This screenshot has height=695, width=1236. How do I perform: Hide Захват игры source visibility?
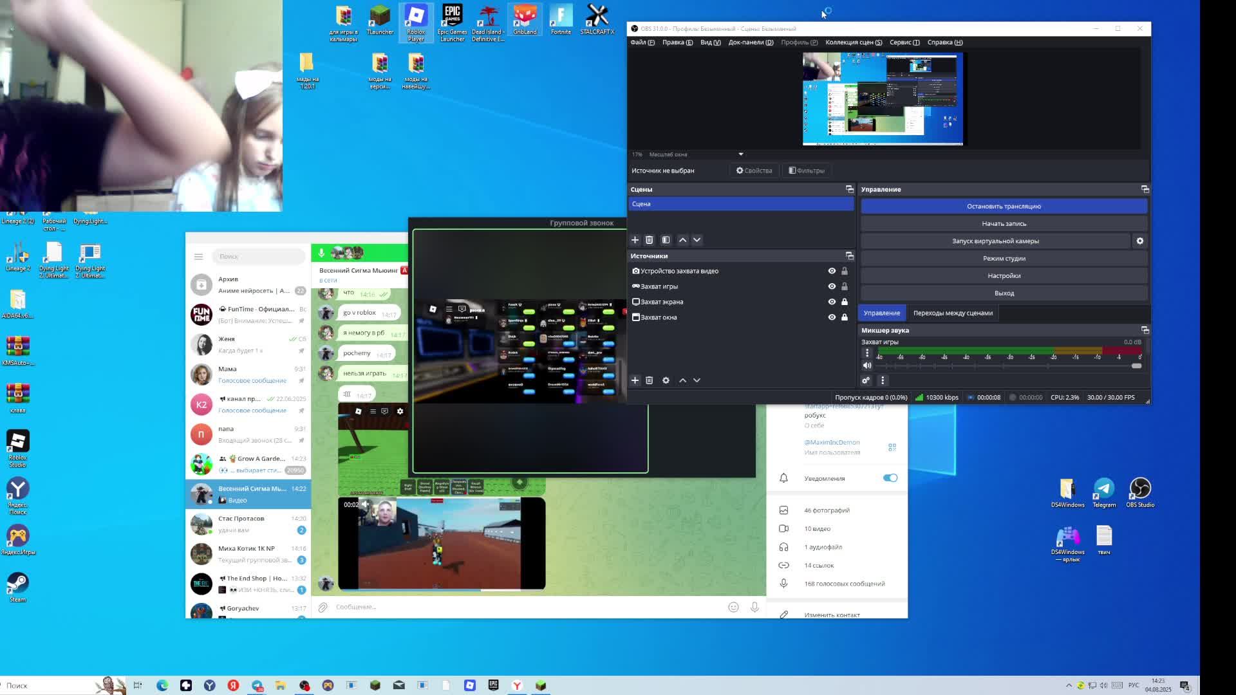pyautogui.click(x=832, y=286)
